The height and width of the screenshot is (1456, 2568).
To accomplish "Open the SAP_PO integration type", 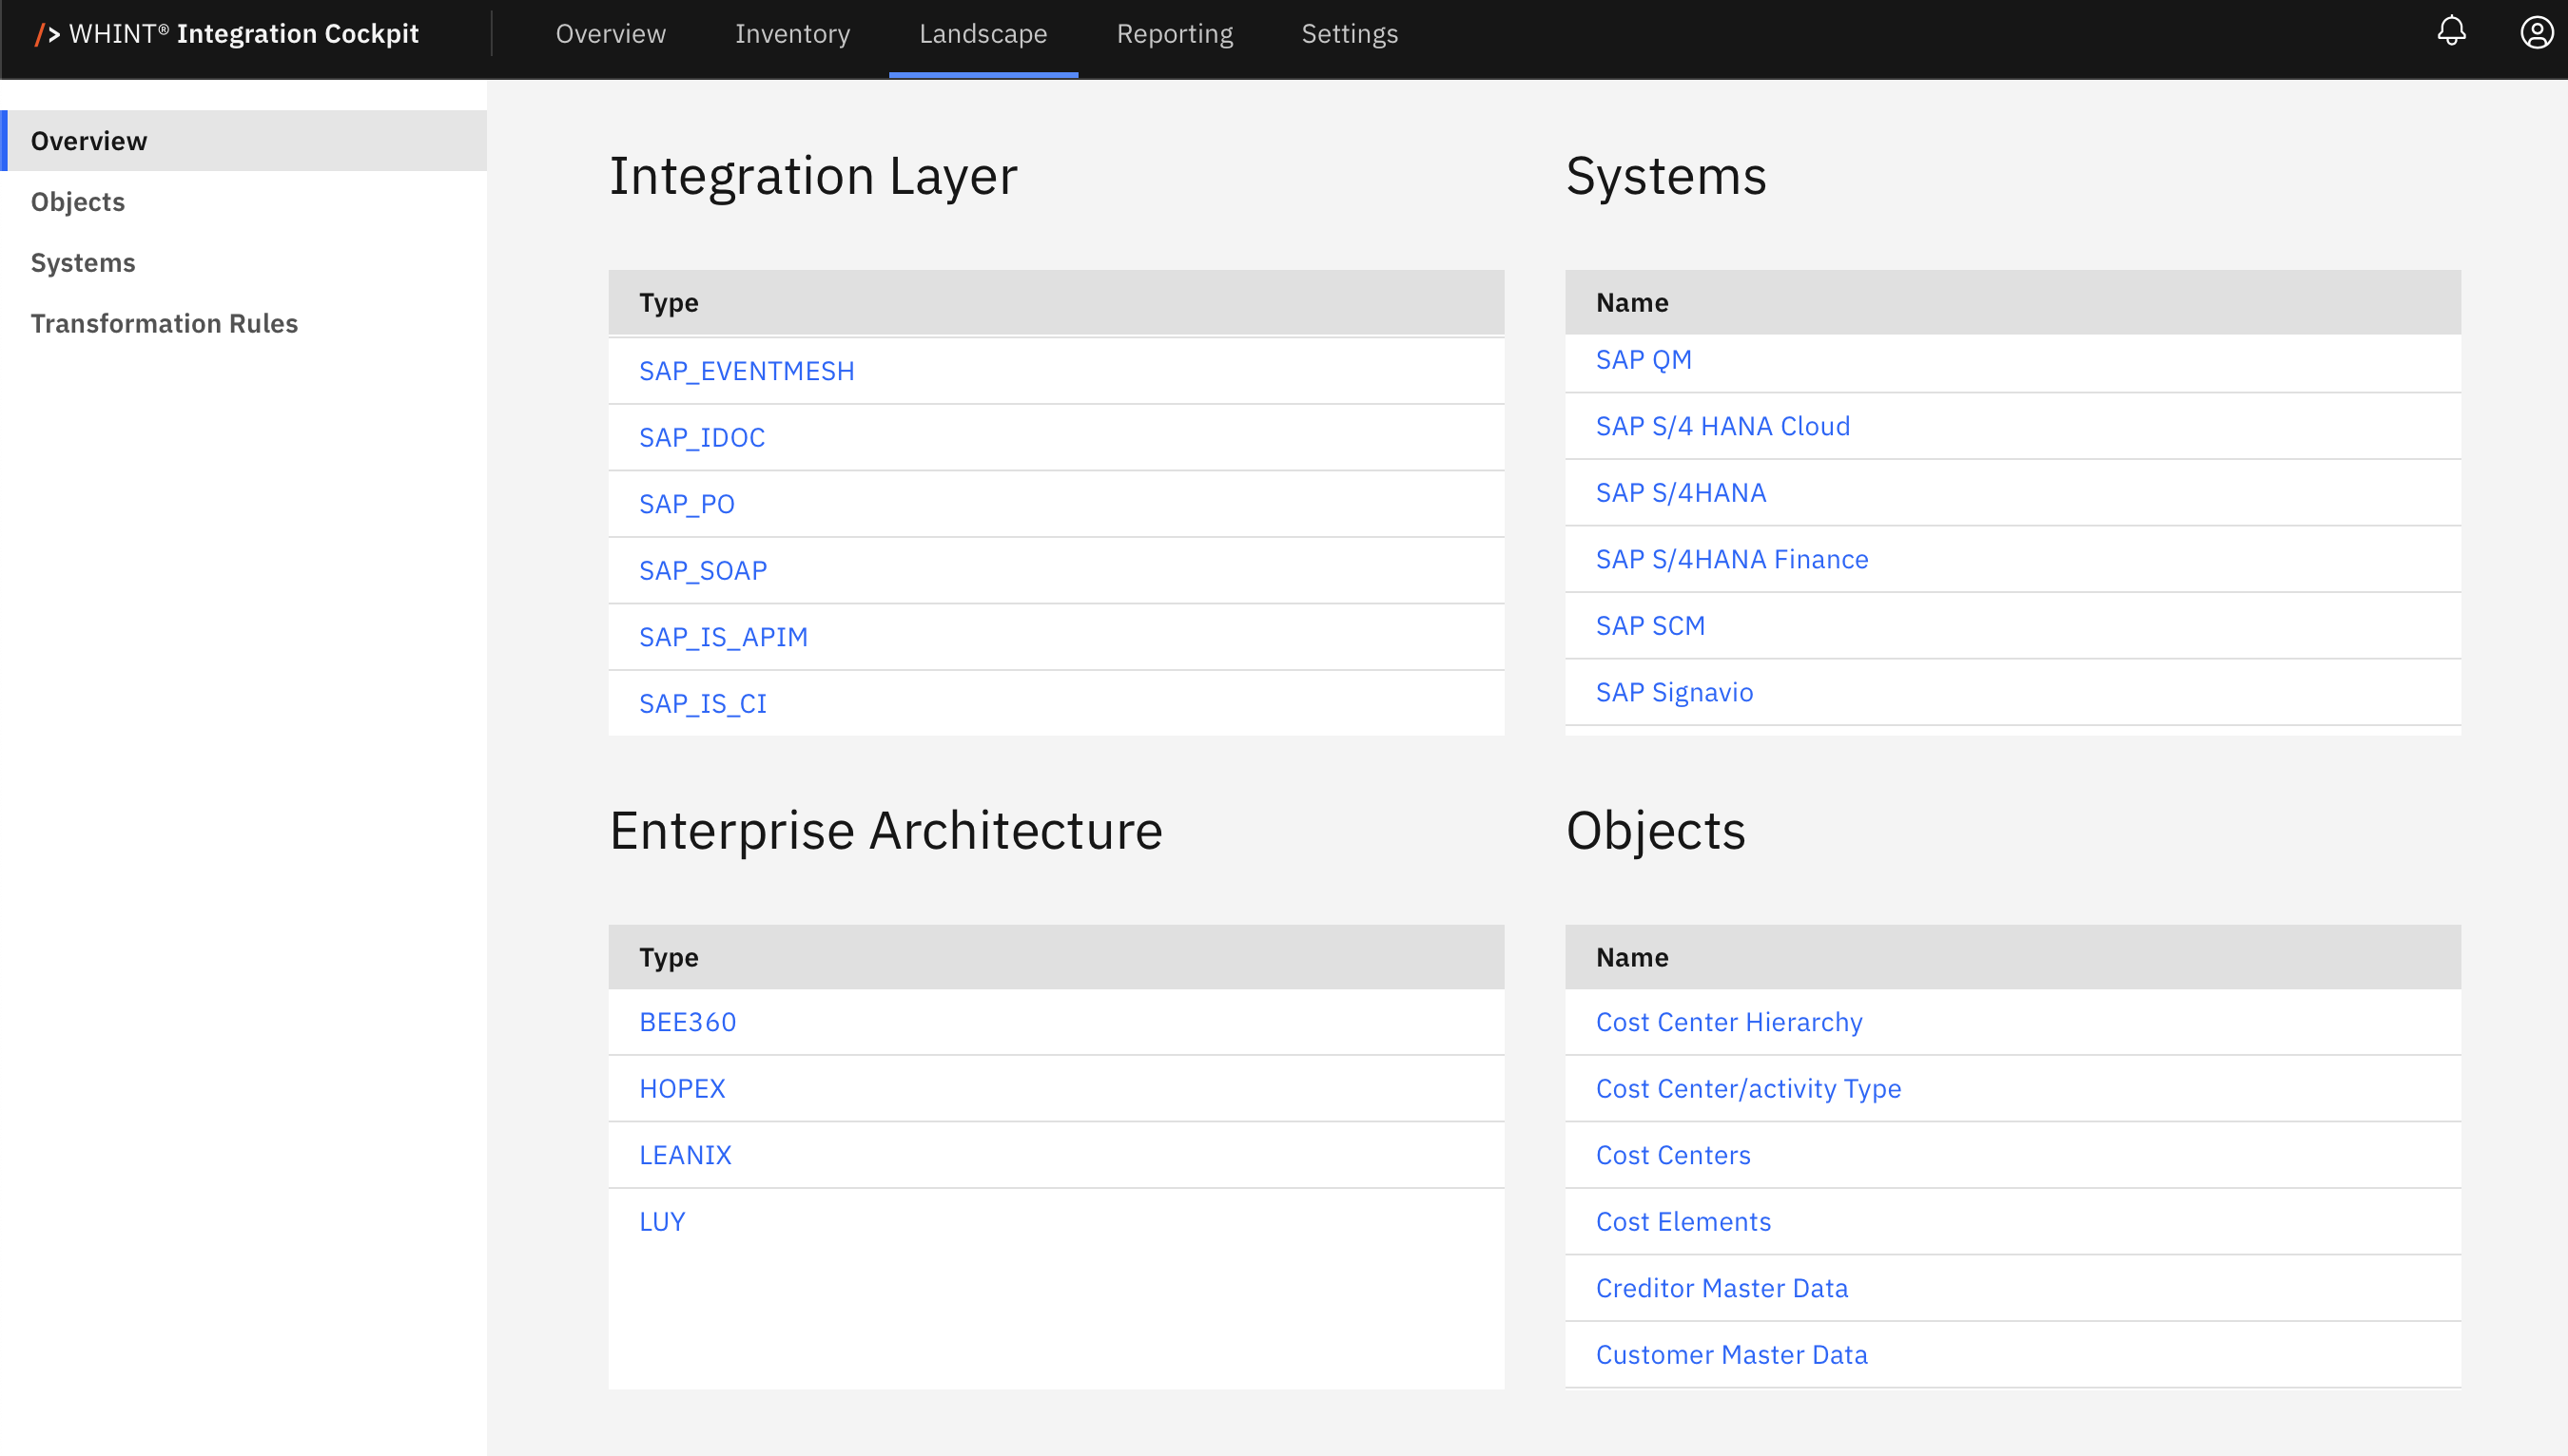I will point(687,504).
